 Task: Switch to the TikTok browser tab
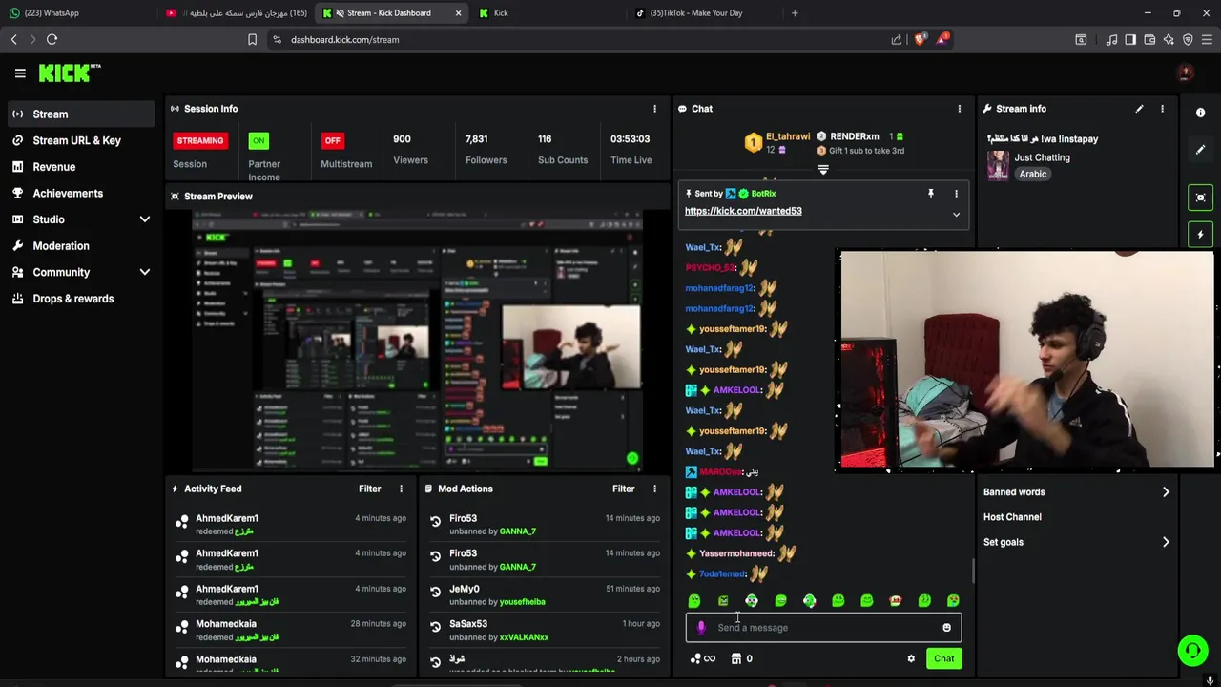704,12
